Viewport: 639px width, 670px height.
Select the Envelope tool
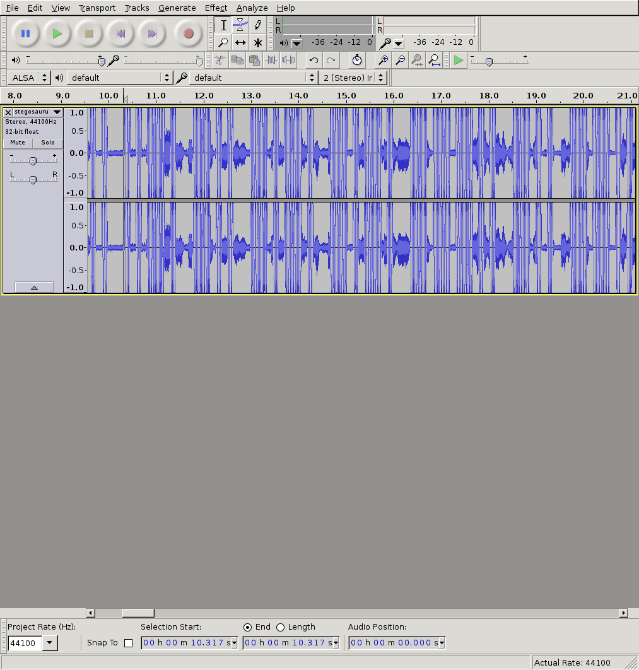point(240,25)
